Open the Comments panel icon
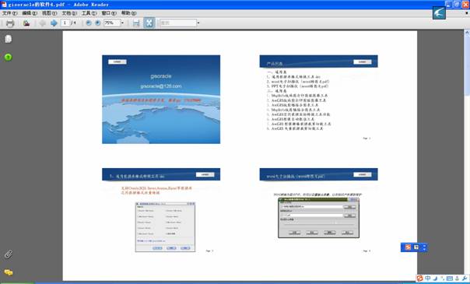This screenshot has width=470, height=284. pyautogui.click(x=9, y=272)
